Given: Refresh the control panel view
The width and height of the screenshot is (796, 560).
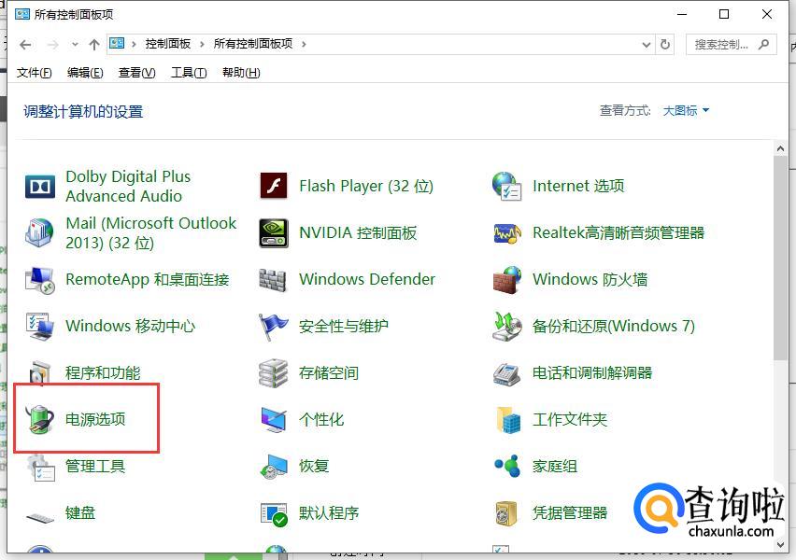Looking at the screenshot, I should 665,45.
